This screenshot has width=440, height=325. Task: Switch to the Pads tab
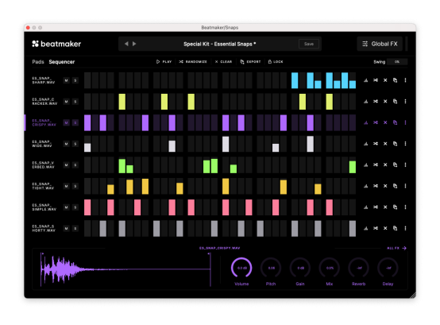click(38, 62)
